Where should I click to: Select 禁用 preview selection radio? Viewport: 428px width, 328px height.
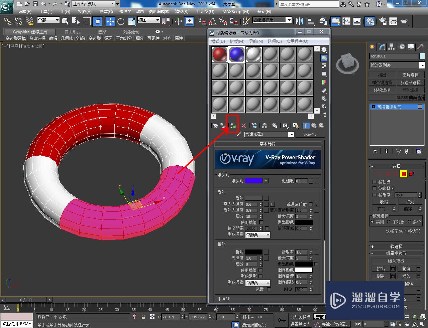click(372, 222)
